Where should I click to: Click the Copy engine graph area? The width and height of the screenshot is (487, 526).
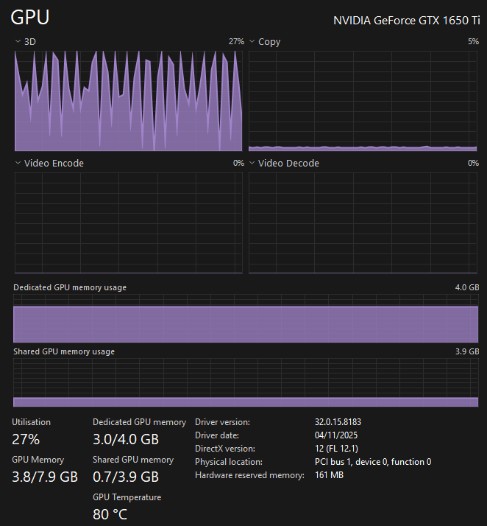click(363, 101)
